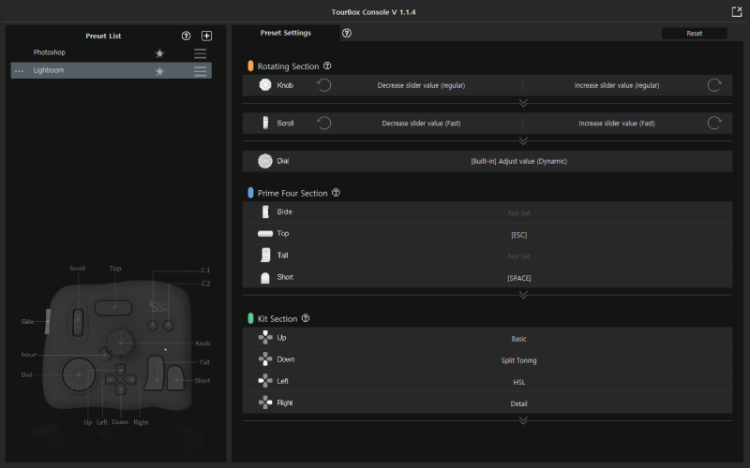The image size is (750, 468).
Task: Click the C2 button on device diagram
Action: [169, 326]
